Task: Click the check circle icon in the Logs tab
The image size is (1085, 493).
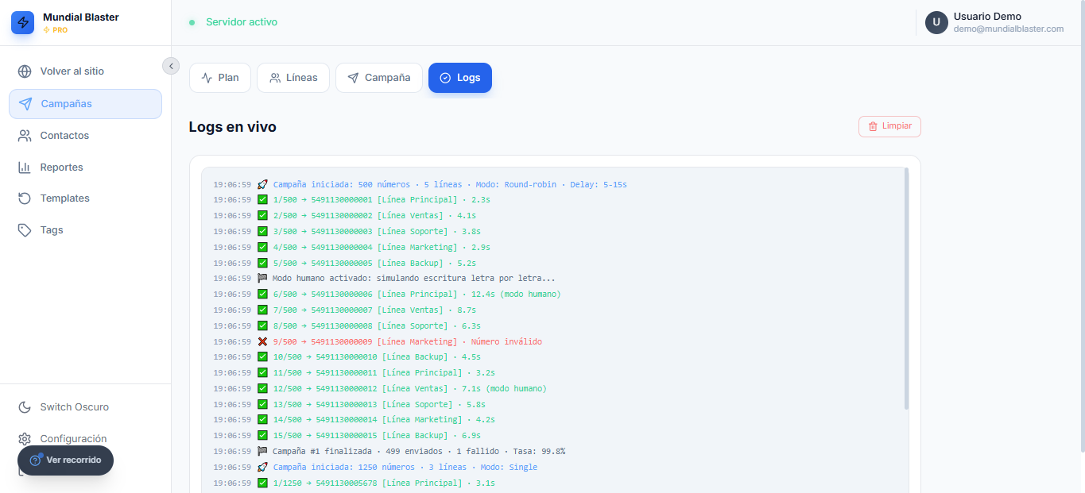Action: coord(445,78)
